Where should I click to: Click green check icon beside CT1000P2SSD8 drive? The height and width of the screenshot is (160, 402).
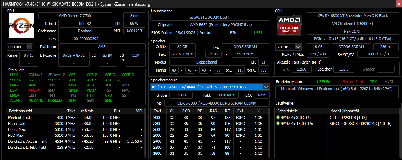click(278, 118)
